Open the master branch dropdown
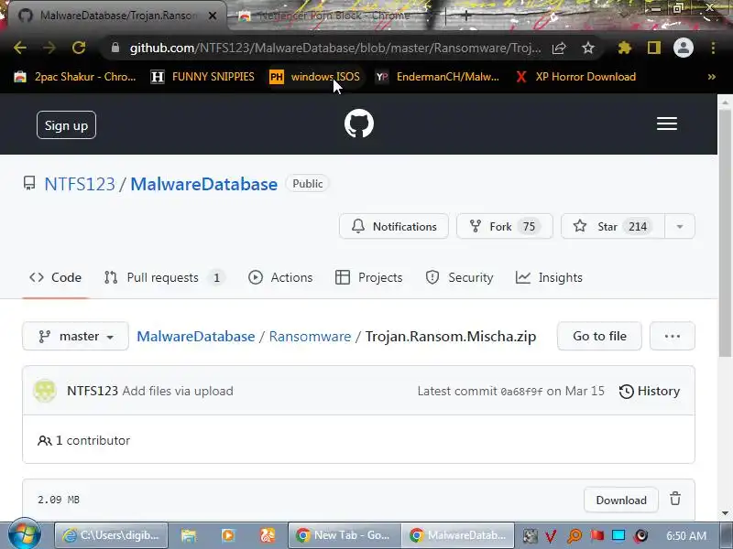Viewport: 733px width, 549px height. [x=75, y=336]
